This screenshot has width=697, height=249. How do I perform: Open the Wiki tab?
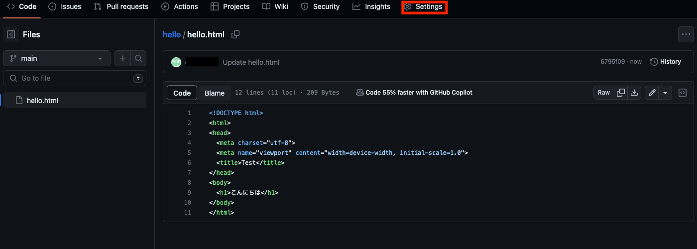tap(275, 6)
